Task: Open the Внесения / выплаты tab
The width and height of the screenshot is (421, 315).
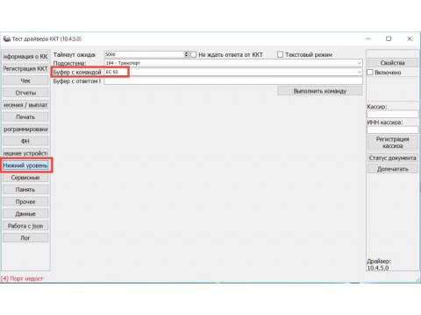Action: coord(25,105)
